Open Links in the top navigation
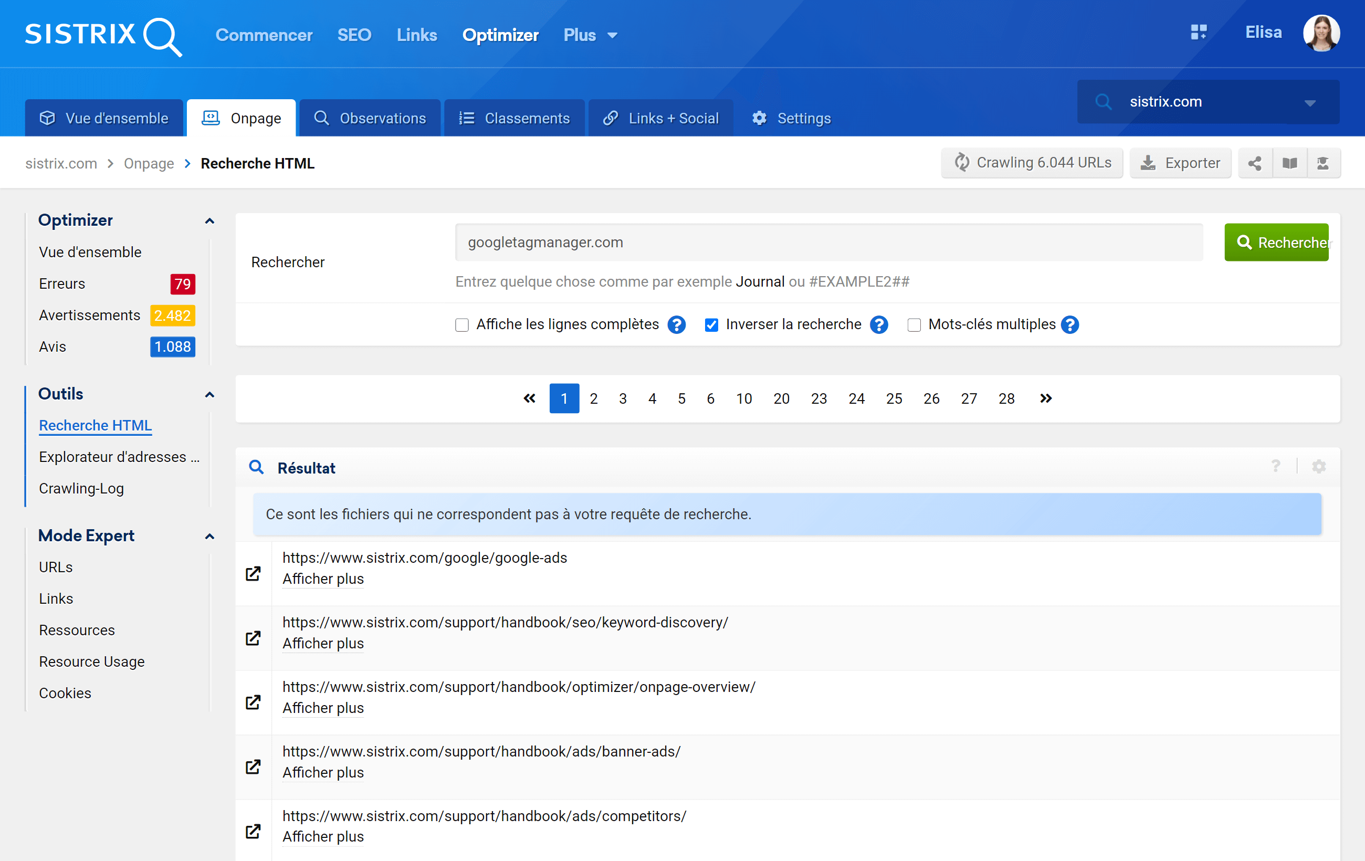The image size is (1365, 861). (x=417, y=35)
